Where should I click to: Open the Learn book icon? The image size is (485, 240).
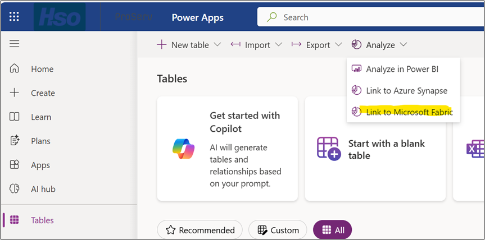point(15,117)
